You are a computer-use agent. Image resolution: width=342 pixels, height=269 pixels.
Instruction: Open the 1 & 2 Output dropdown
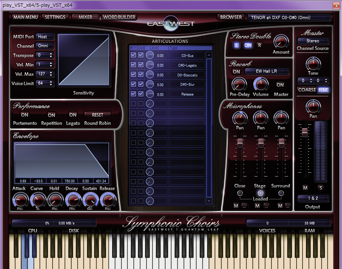[x=313, y=198]
